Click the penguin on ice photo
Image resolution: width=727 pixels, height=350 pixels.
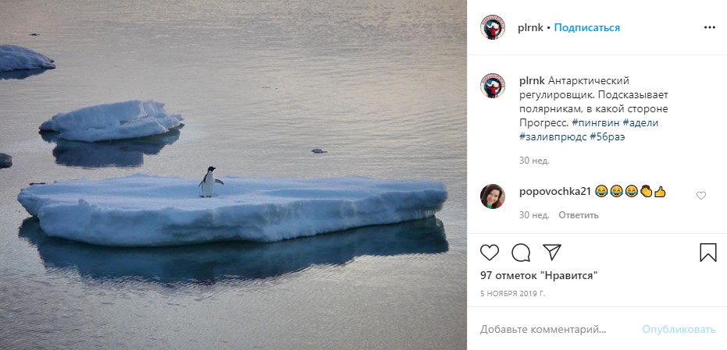pyautogui.click(x=233, y=175)
